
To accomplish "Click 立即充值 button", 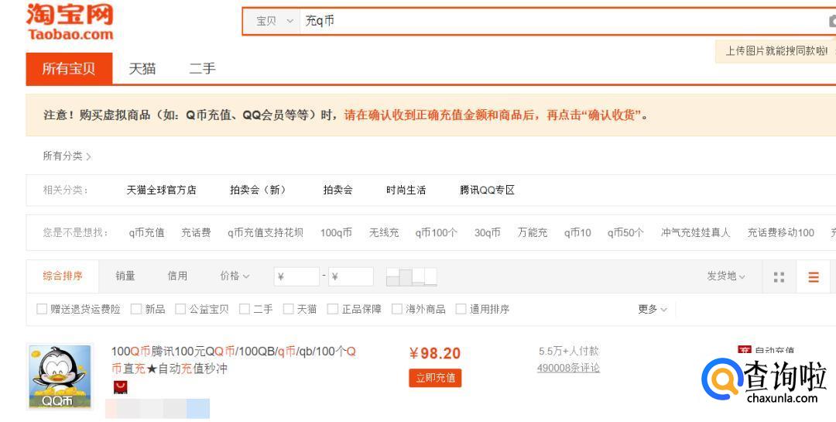I will (435, 378).
